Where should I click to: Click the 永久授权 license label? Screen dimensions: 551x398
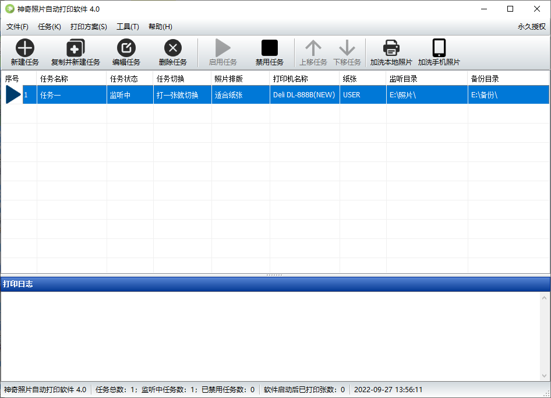click(x=531, y=27)
